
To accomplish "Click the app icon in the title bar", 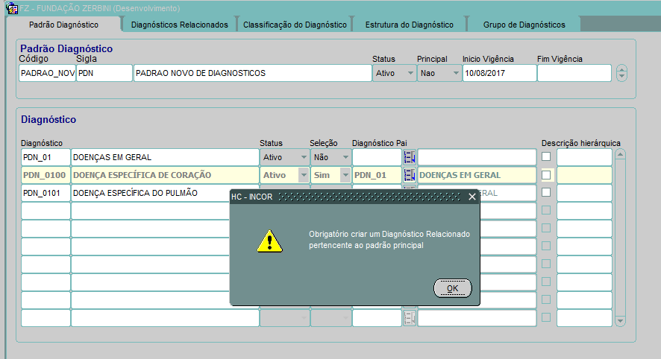I will (12, 8).
